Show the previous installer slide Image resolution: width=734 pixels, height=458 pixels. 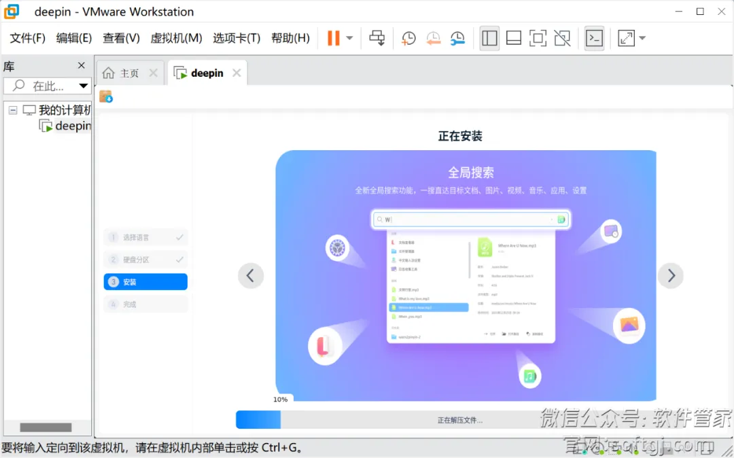click(250, 276)
